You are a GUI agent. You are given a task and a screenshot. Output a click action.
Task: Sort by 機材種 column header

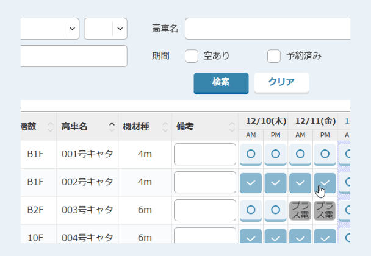click(145, 127)
